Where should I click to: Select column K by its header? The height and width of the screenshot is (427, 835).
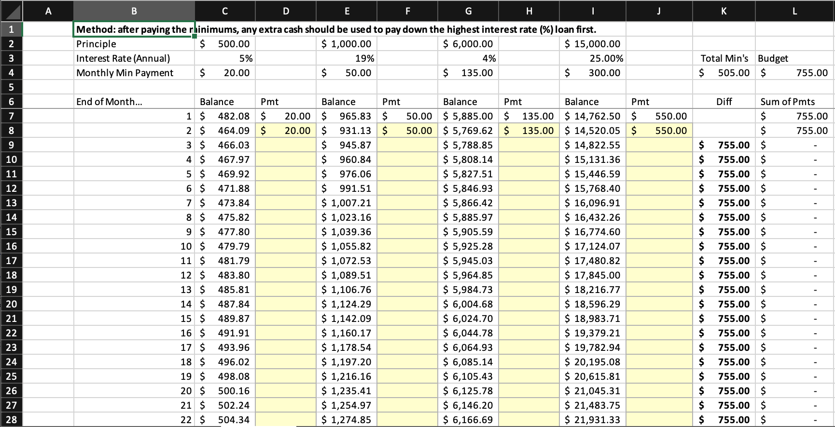pyautogui.click(x=724, y=11)
